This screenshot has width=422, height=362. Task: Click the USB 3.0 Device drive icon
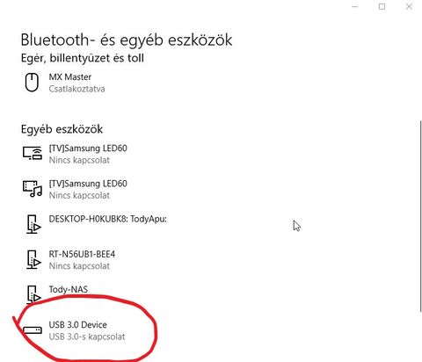click(x=33, y=330)
